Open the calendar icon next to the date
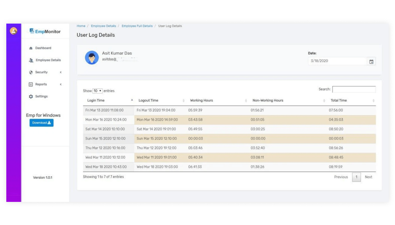The image size is (395, 225). click(372, 61)
